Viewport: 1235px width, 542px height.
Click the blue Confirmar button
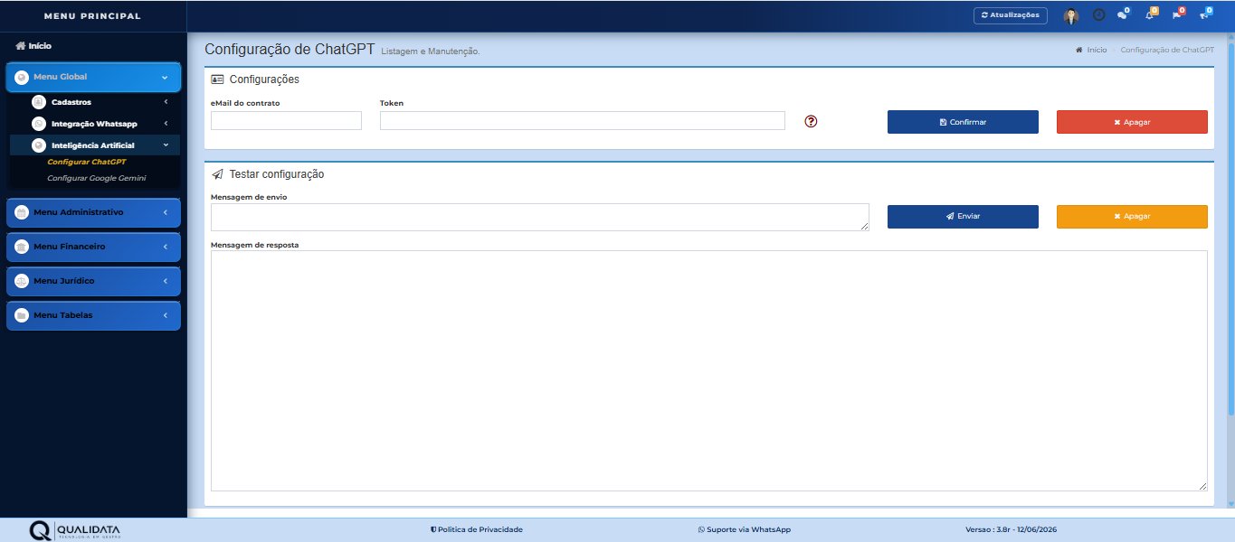(963, 122)
